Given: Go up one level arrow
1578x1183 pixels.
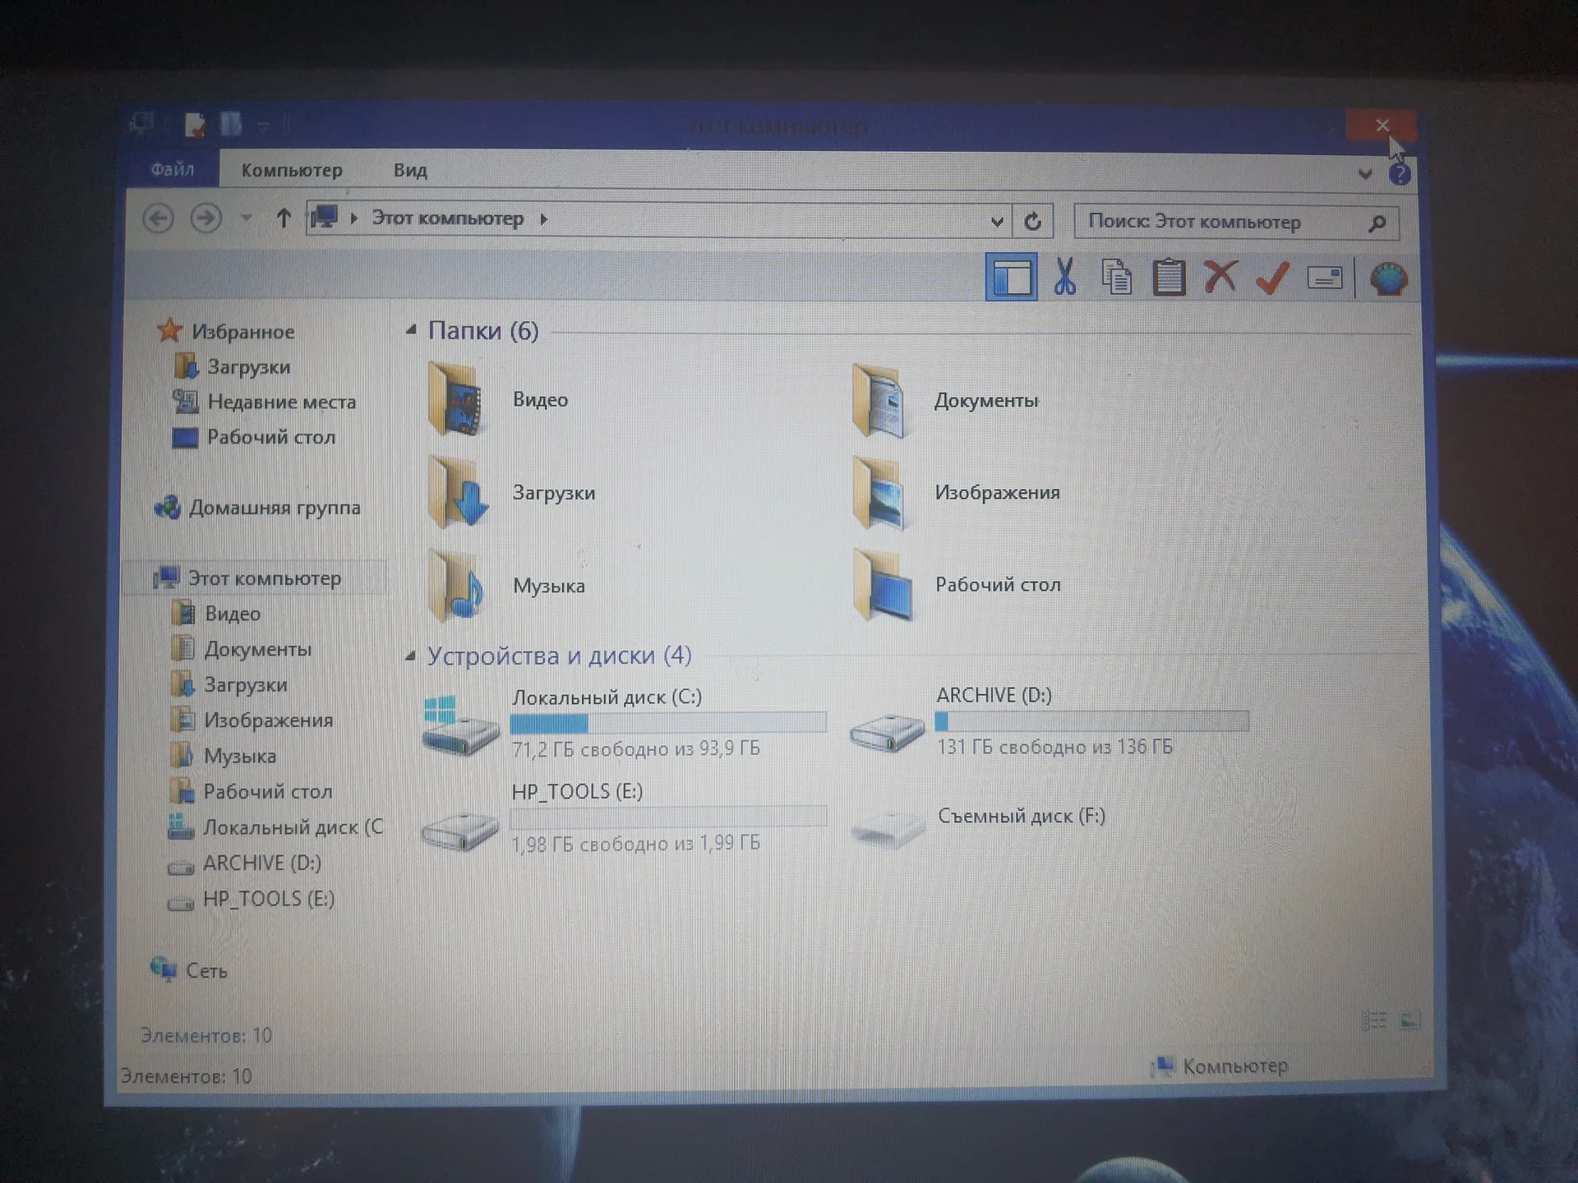Looking at the screenshot, I should point(284,219).
